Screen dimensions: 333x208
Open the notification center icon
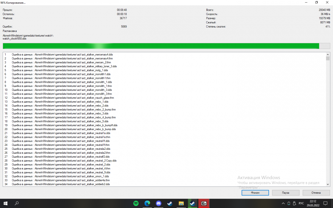pyautogui.click(x=325, y=203)
